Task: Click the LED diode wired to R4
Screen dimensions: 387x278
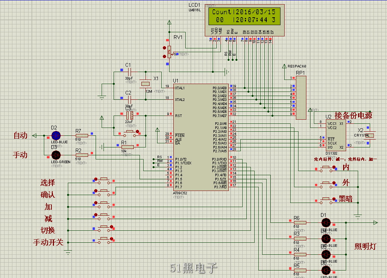Action: coord(326,254)
